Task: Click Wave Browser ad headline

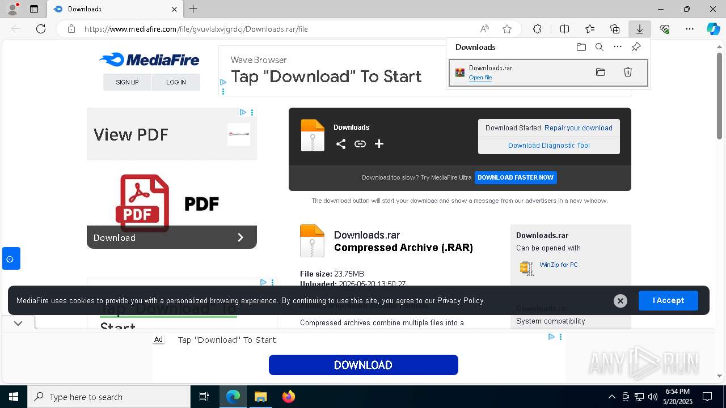Action: pyautogui.click(x=326, y=76)
